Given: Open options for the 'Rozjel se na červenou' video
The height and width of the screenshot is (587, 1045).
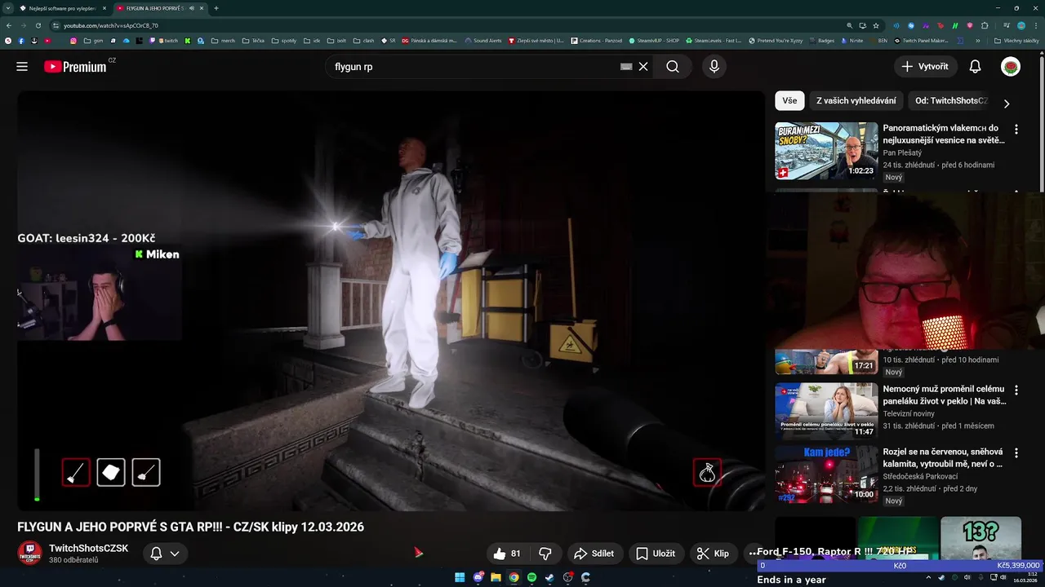Looking at the screenshot, I should point(1016,453).
